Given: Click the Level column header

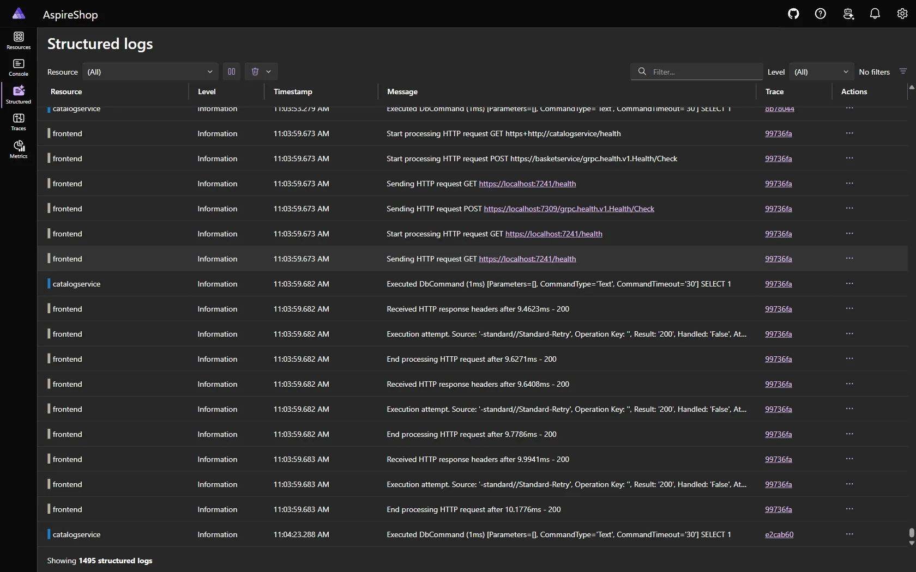Looking at the screenshot, I should (x=207, y=92).
